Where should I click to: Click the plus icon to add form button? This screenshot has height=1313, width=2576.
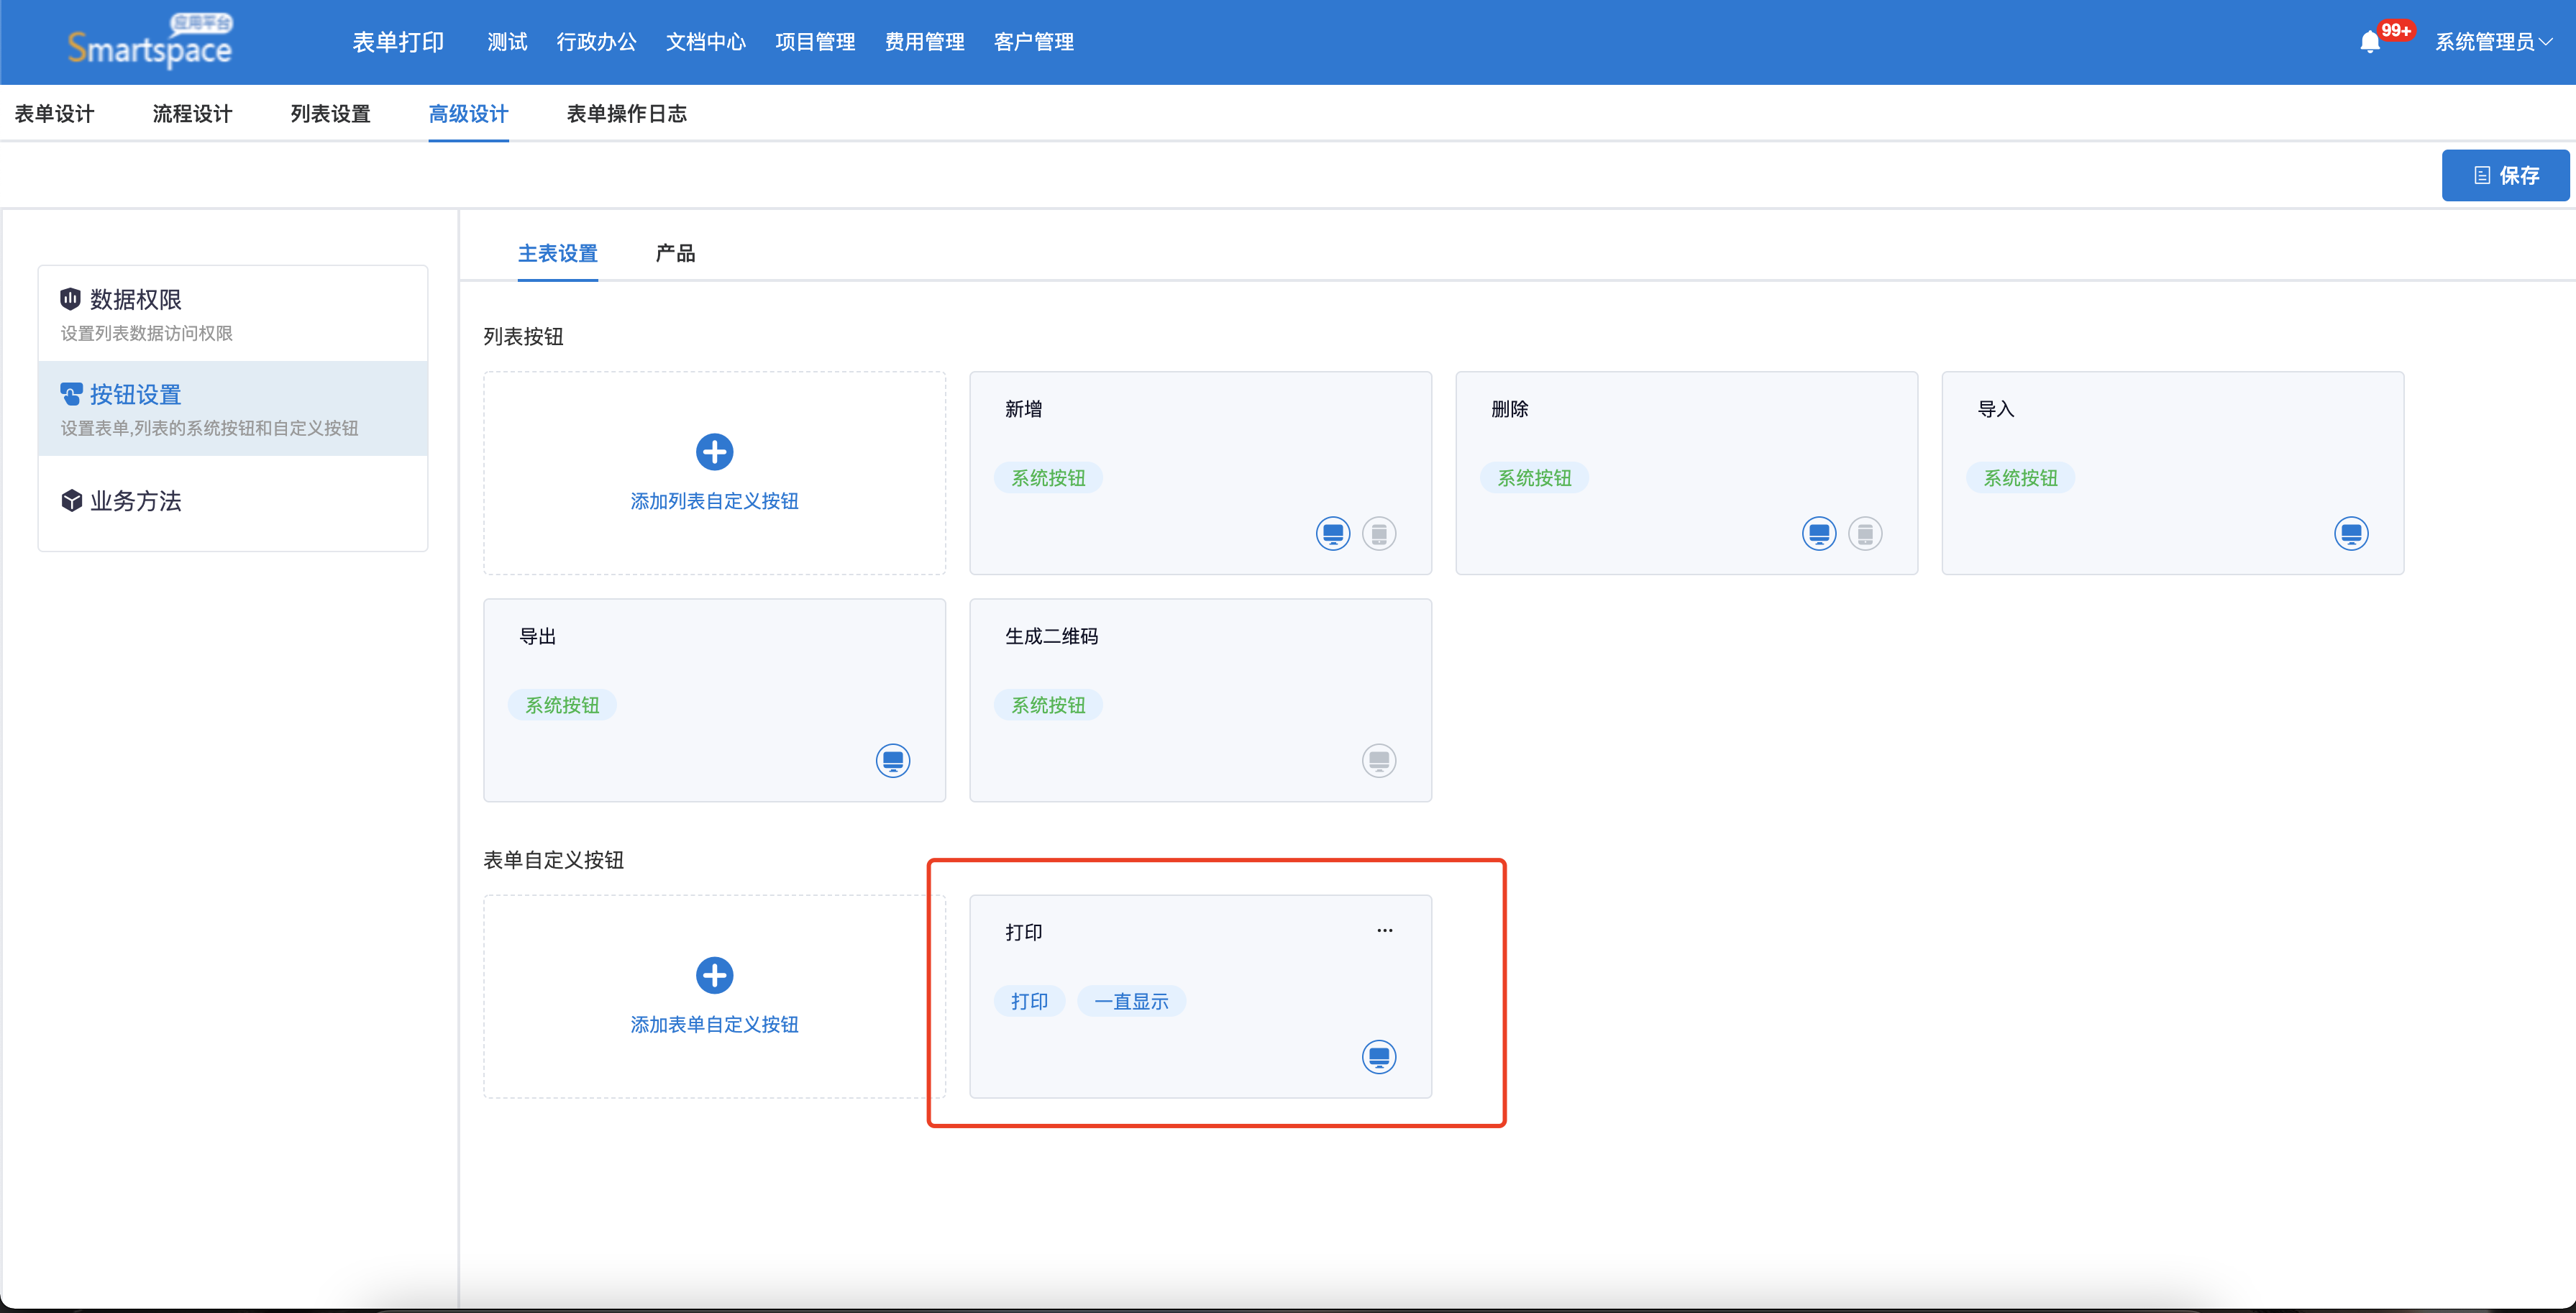[714, 975]
